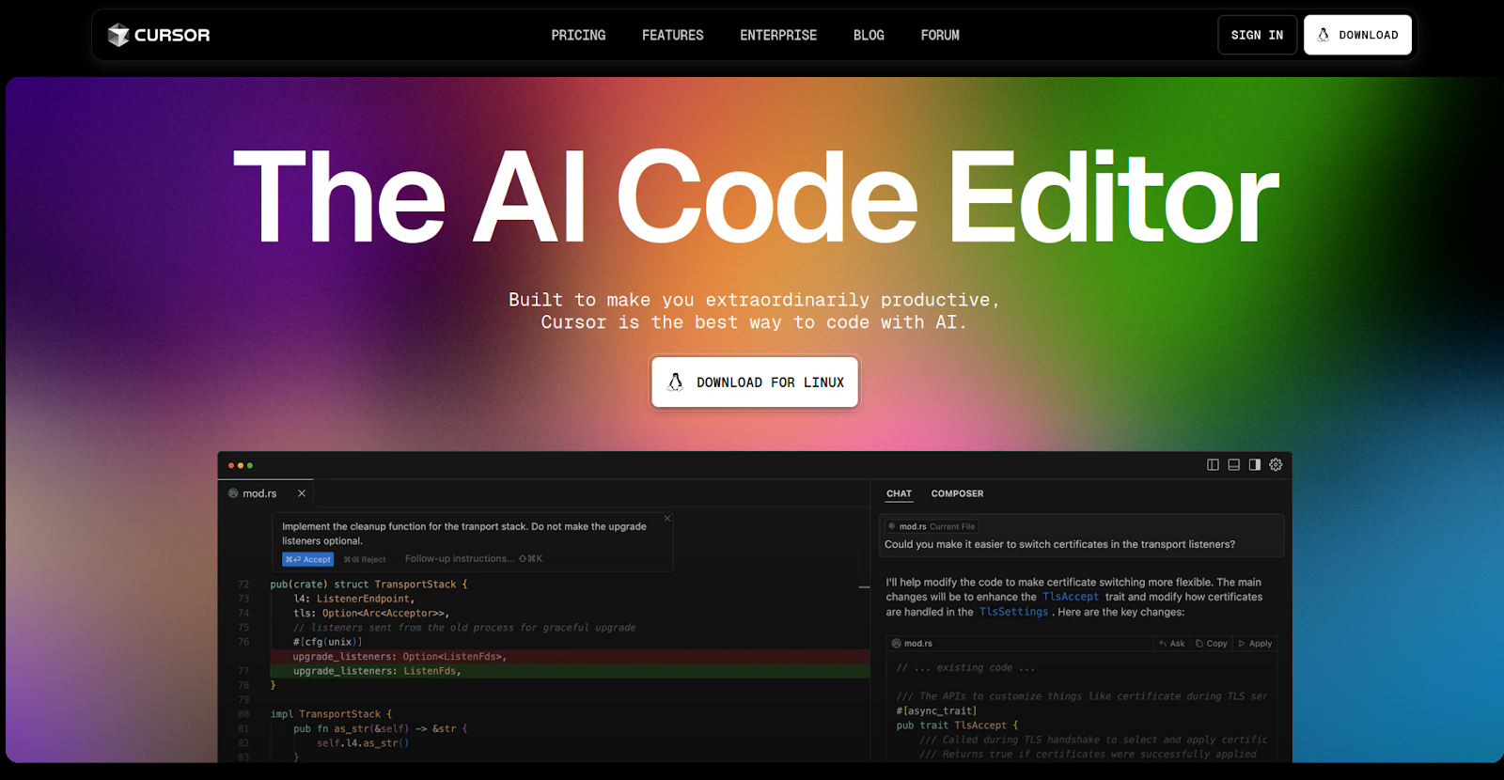Image resolution: width=1504 pixels, height=780 pixels.
Task: Click the "#[async_trait]" line in chat code
Action: click(936, 711)
